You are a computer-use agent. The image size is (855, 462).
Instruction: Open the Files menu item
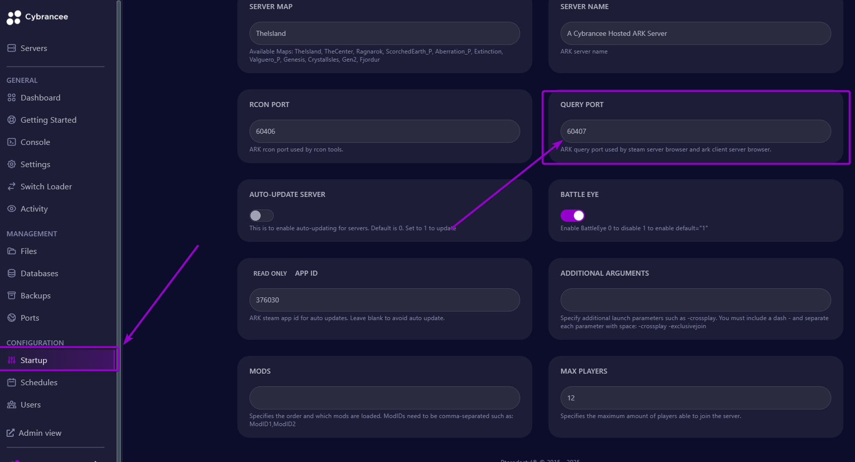click(28, 251)
